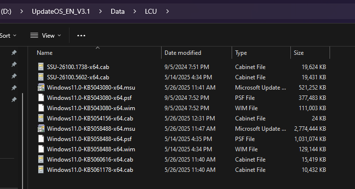Click the SSU-26100.5602-x64.cab file icon

pos(41,77)
